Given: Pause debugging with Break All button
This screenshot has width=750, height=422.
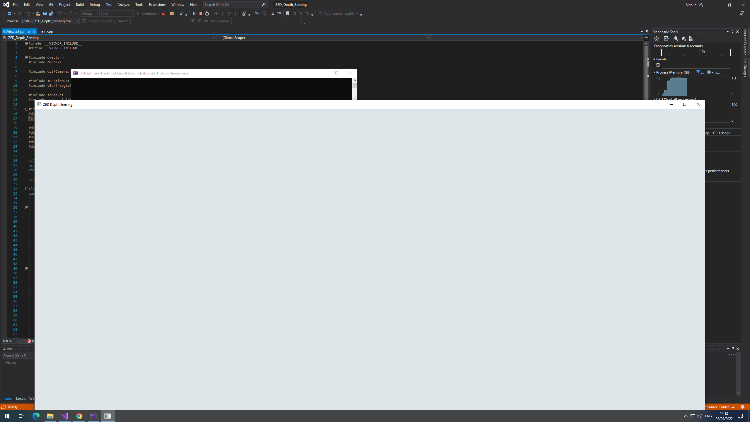Looking at the screenshot, I should [194, 13].
